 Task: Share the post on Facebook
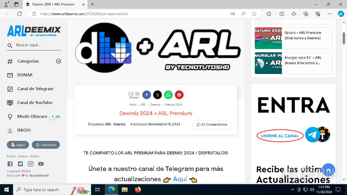(x=147, y=95)
